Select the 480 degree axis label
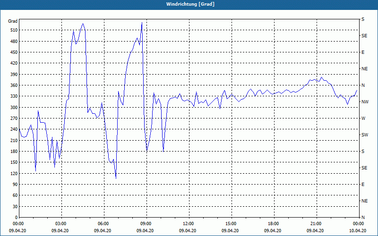Viewport: 378px width, 236px height. (15, 42)
